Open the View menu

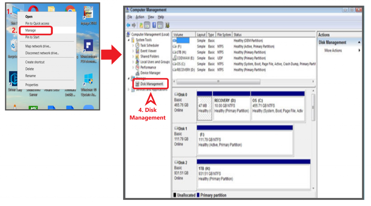pyautogui.click(x=151, y=17)
